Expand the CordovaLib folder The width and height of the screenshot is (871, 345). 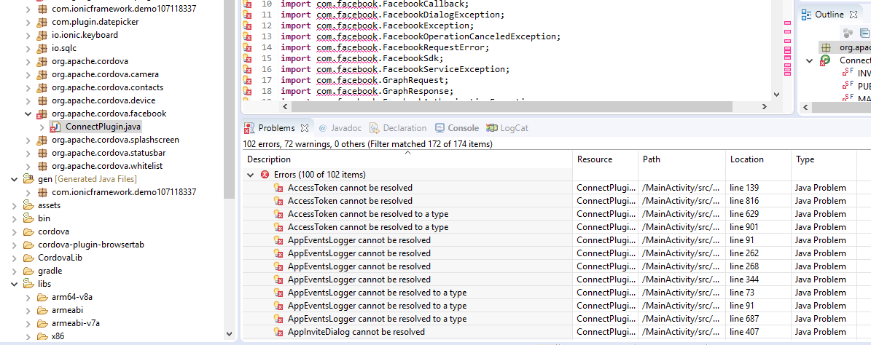point(15,258)
